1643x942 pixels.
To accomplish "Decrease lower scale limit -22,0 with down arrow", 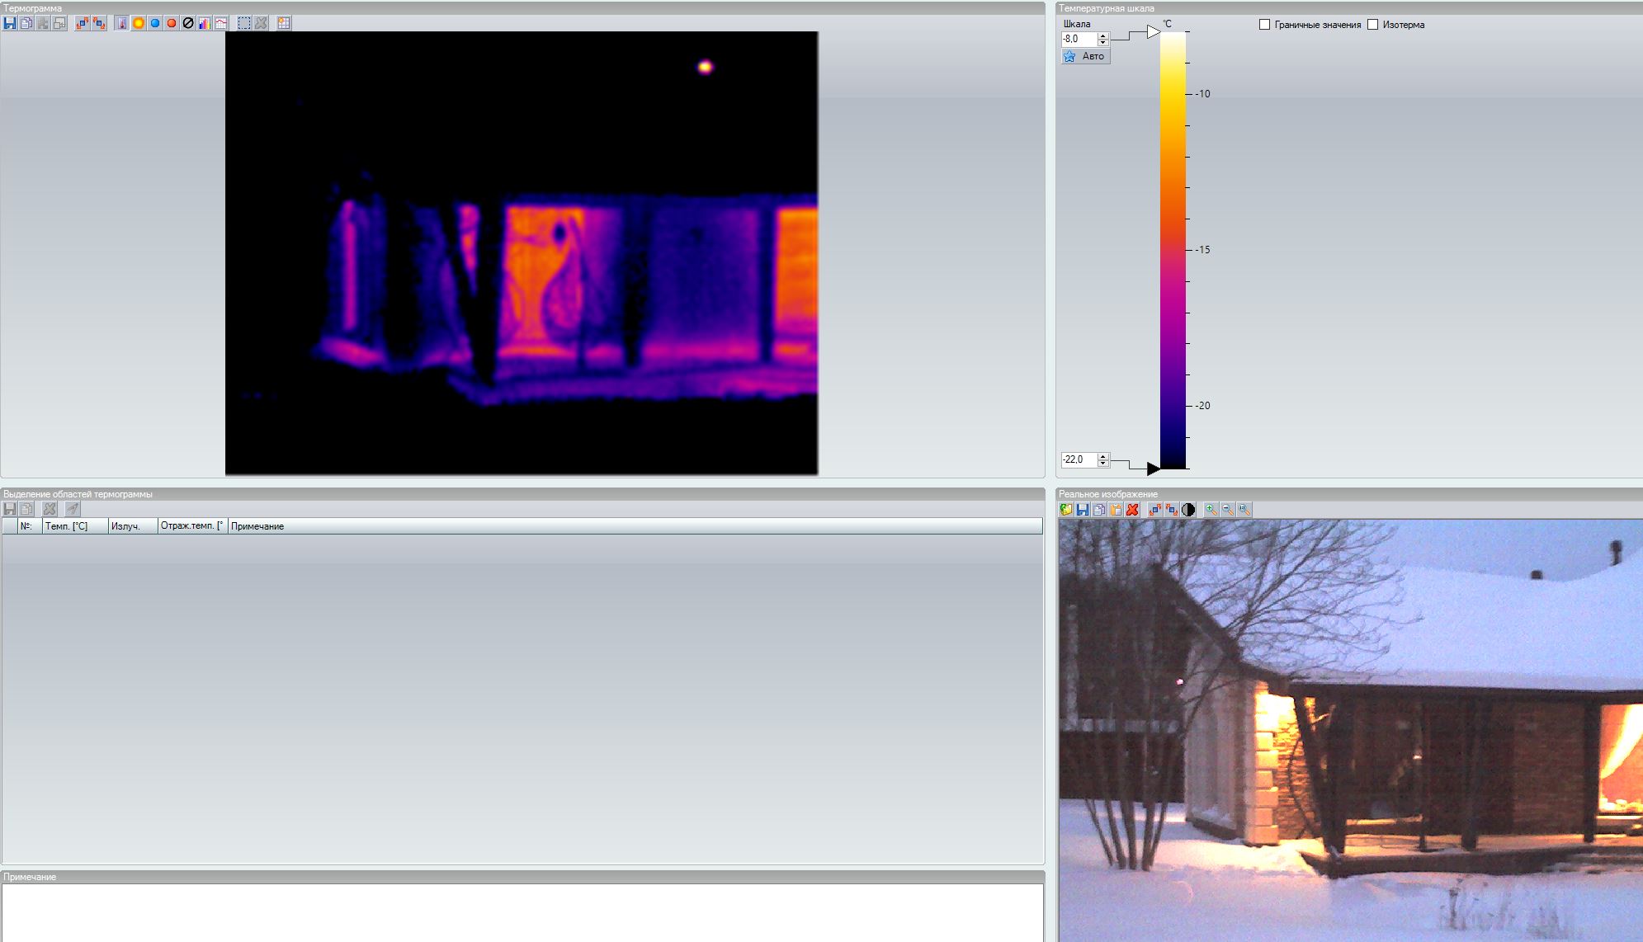I will click(1103, 463).
